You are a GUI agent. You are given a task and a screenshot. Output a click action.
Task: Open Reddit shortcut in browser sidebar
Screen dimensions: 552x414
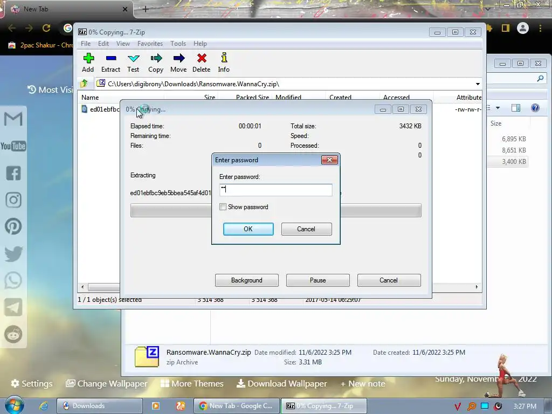pos(13,334)
